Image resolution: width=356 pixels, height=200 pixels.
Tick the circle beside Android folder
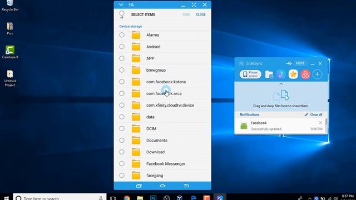pyautogui.click(x=122, y=47)
